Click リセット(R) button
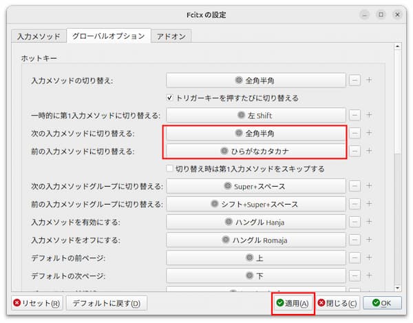 pos(37,303)
